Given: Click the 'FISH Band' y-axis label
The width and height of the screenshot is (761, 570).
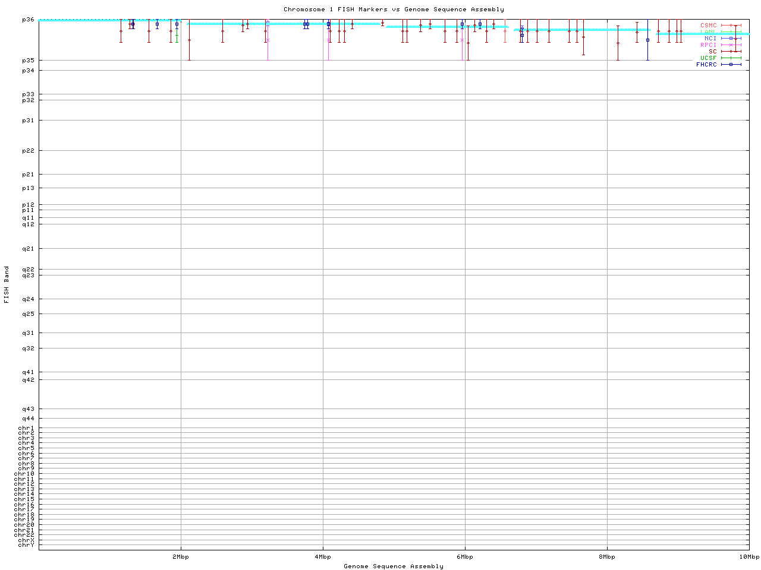Looking at the screenshot, I should click(7, 284).
